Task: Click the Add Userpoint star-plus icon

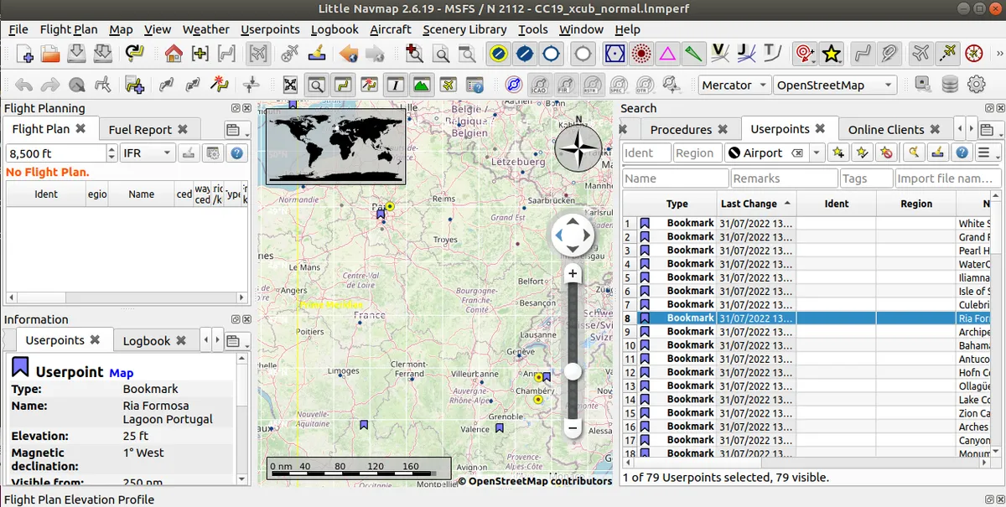Action: pos(837,153)
